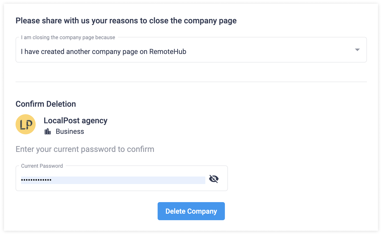Click the Current Password floating label

42,166
